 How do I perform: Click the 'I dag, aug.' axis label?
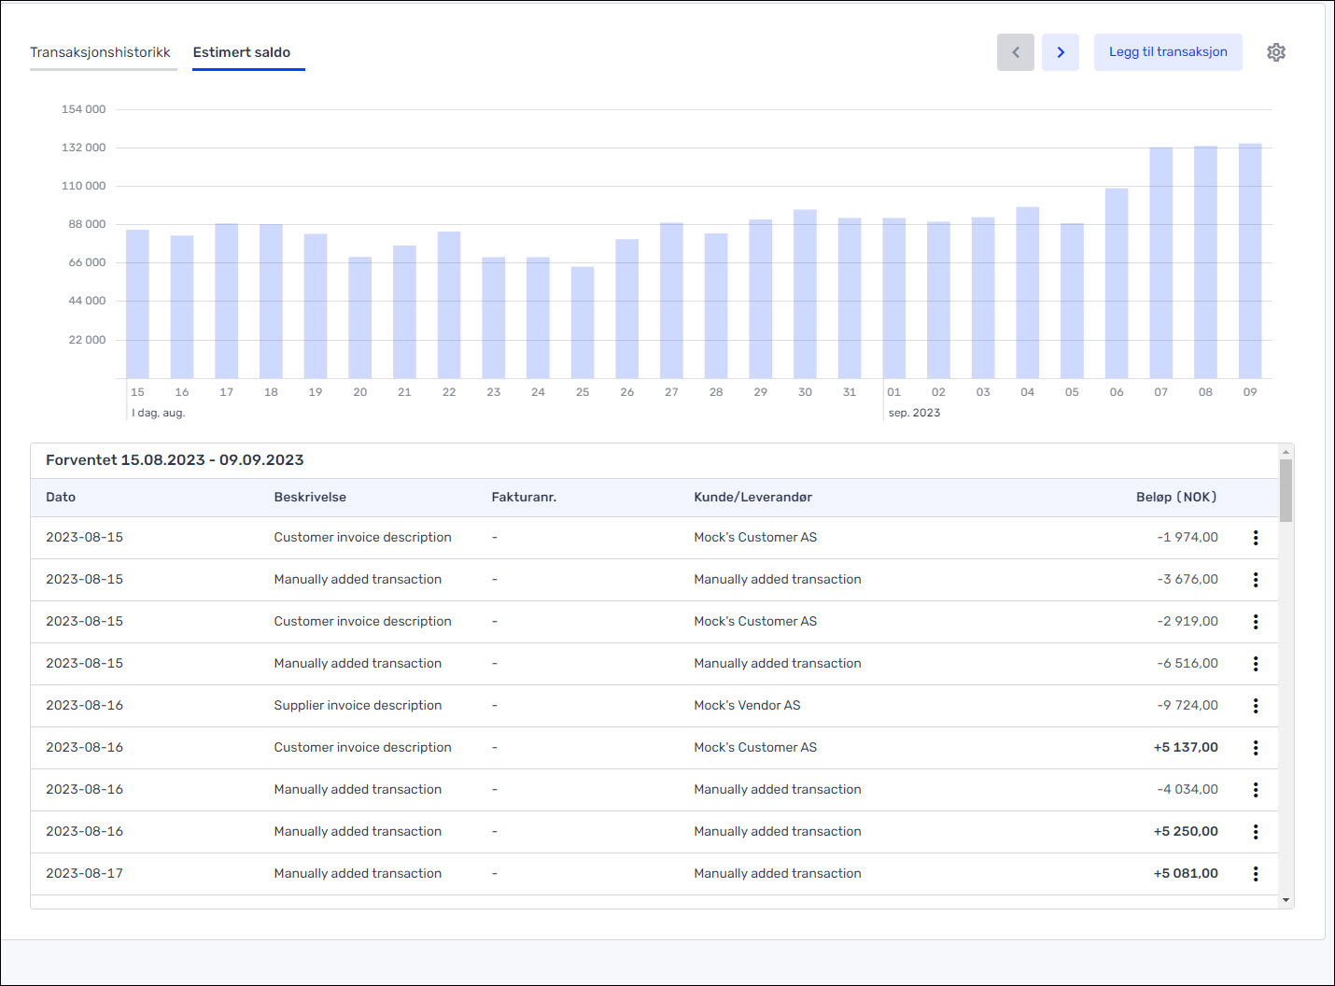click(158, 413)
